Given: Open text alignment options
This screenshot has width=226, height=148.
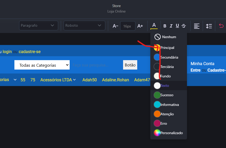Looking at the screenshot, I should click(196, 26).
